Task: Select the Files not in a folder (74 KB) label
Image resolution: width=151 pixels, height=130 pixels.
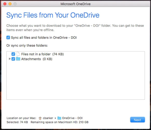Action: [x=42, y=54]
